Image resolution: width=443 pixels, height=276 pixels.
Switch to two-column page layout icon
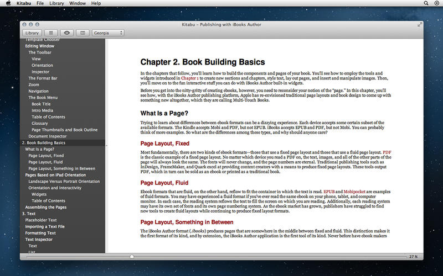[83, 33]
